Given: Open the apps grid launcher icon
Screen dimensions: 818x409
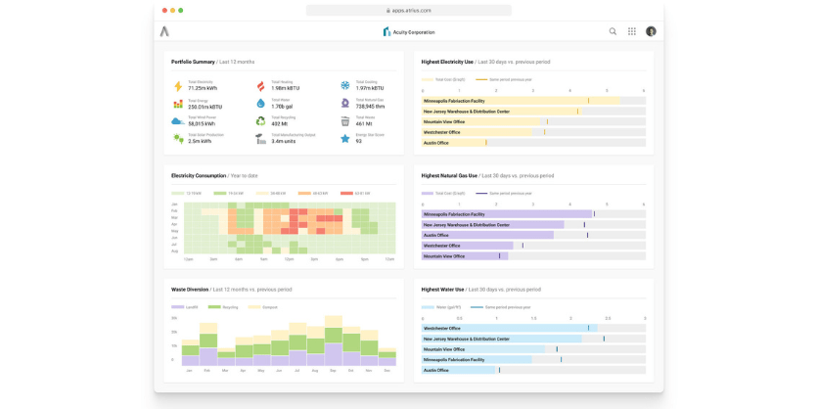Looking at the screenshot, I should tap(632, 31).
